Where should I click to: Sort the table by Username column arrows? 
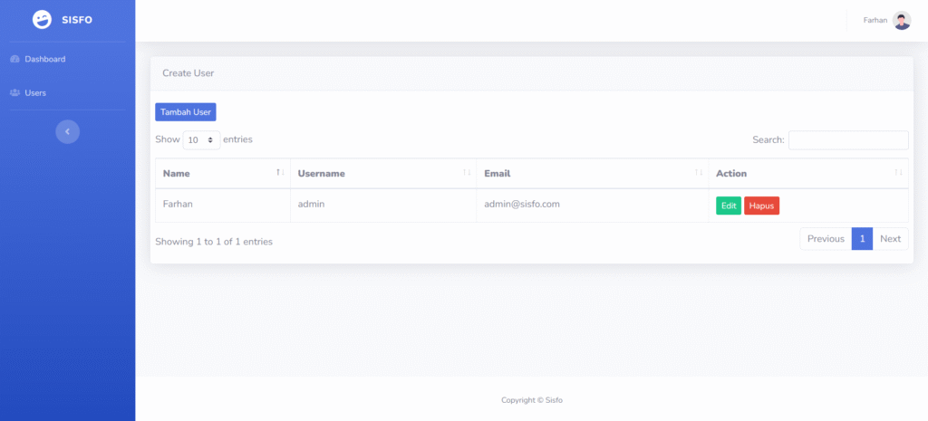coord(467,173)
